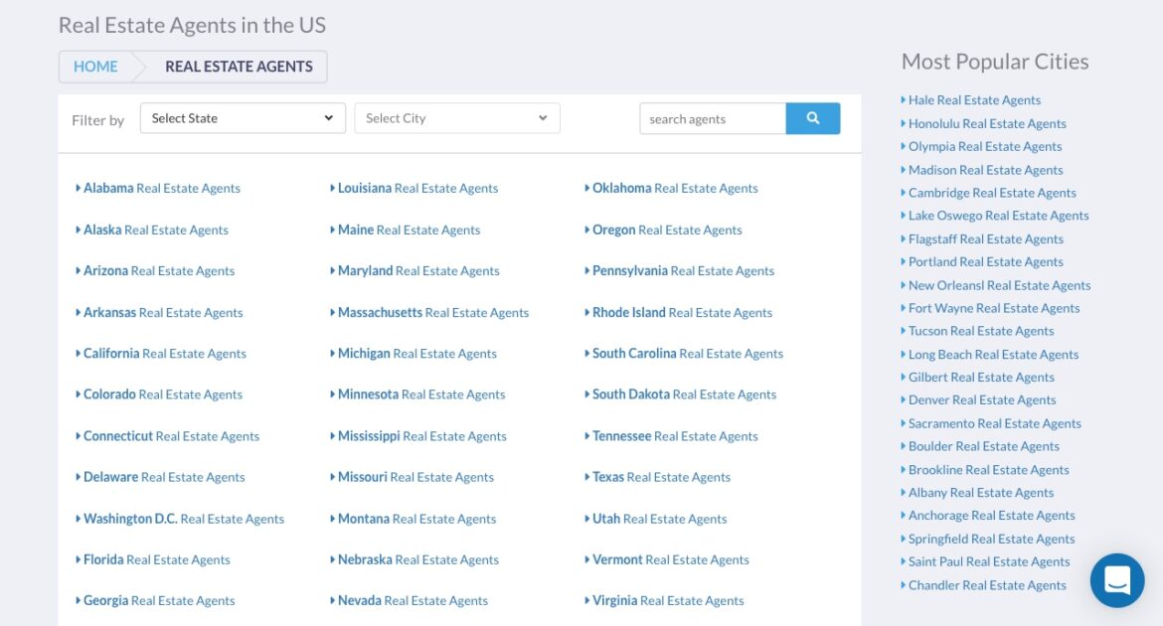Open the chat widget bubble icon
1163x626 pixels.
coord(1116,580)
